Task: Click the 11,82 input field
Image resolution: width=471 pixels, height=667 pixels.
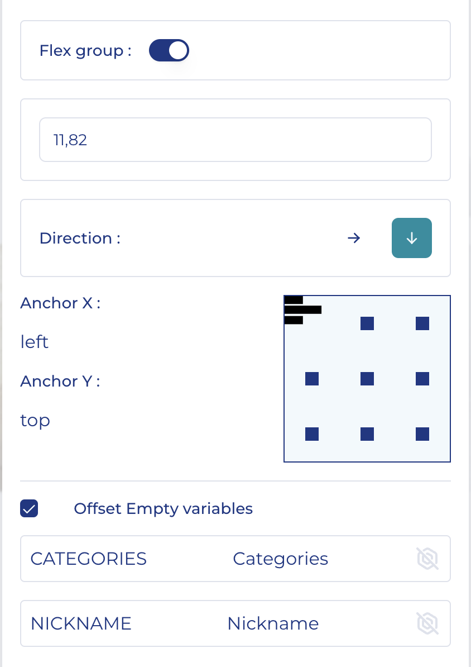Action: click(235, 140)
